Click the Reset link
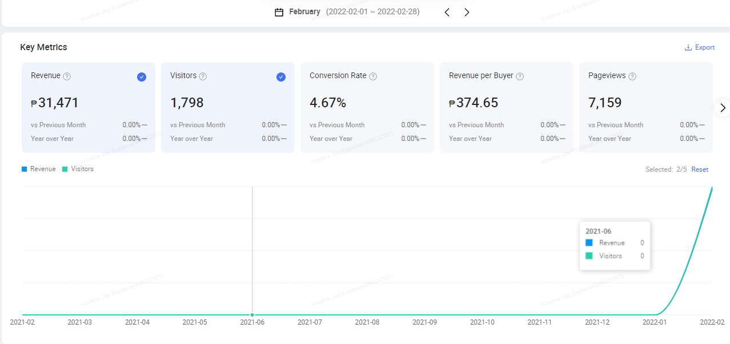 click(x=700, y=169)
